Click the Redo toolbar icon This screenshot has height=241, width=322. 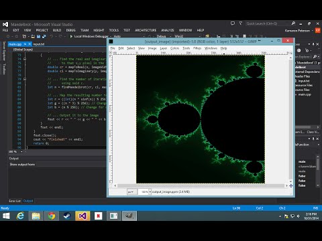(x=60, y=36)
